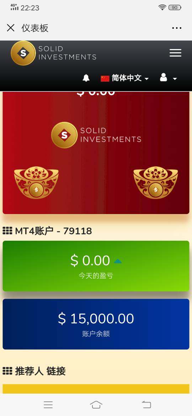Tap the green profit up-arrow indicator
This screenshot has height=416, width=192.
pos(118,261)
